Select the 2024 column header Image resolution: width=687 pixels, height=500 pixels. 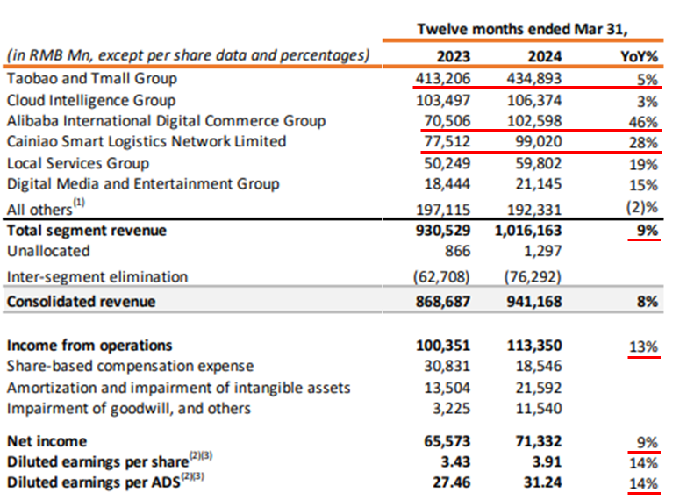[x=545, y=56]
